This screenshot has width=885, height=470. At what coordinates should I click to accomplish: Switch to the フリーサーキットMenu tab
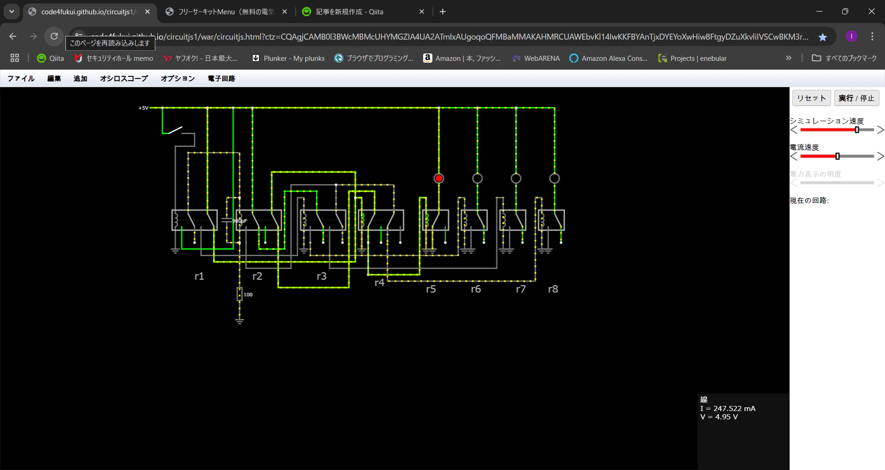(x=226, y=12)
